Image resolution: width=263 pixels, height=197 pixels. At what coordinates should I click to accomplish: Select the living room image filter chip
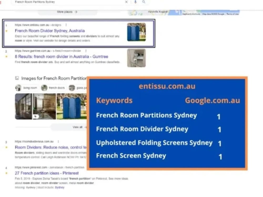(26, 88)
